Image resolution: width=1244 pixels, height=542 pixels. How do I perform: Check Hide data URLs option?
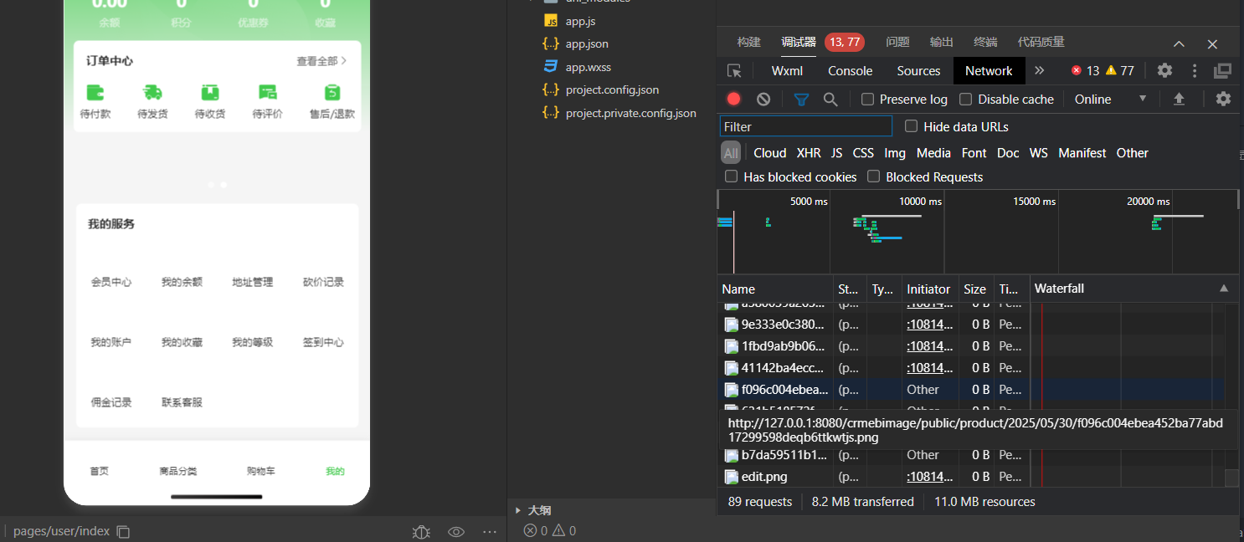(x=911, y=126)
